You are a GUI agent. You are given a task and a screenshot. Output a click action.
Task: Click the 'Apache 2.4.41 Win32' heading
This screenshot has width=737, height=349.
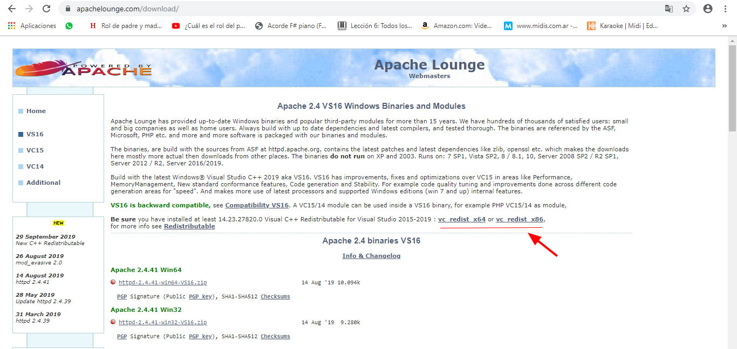146,310
